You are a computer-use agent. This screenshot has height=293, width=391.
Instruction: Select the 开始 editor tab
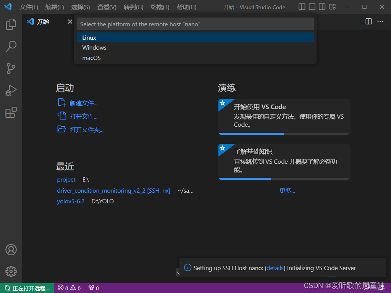pyautogui.click(x=48, y=22)
